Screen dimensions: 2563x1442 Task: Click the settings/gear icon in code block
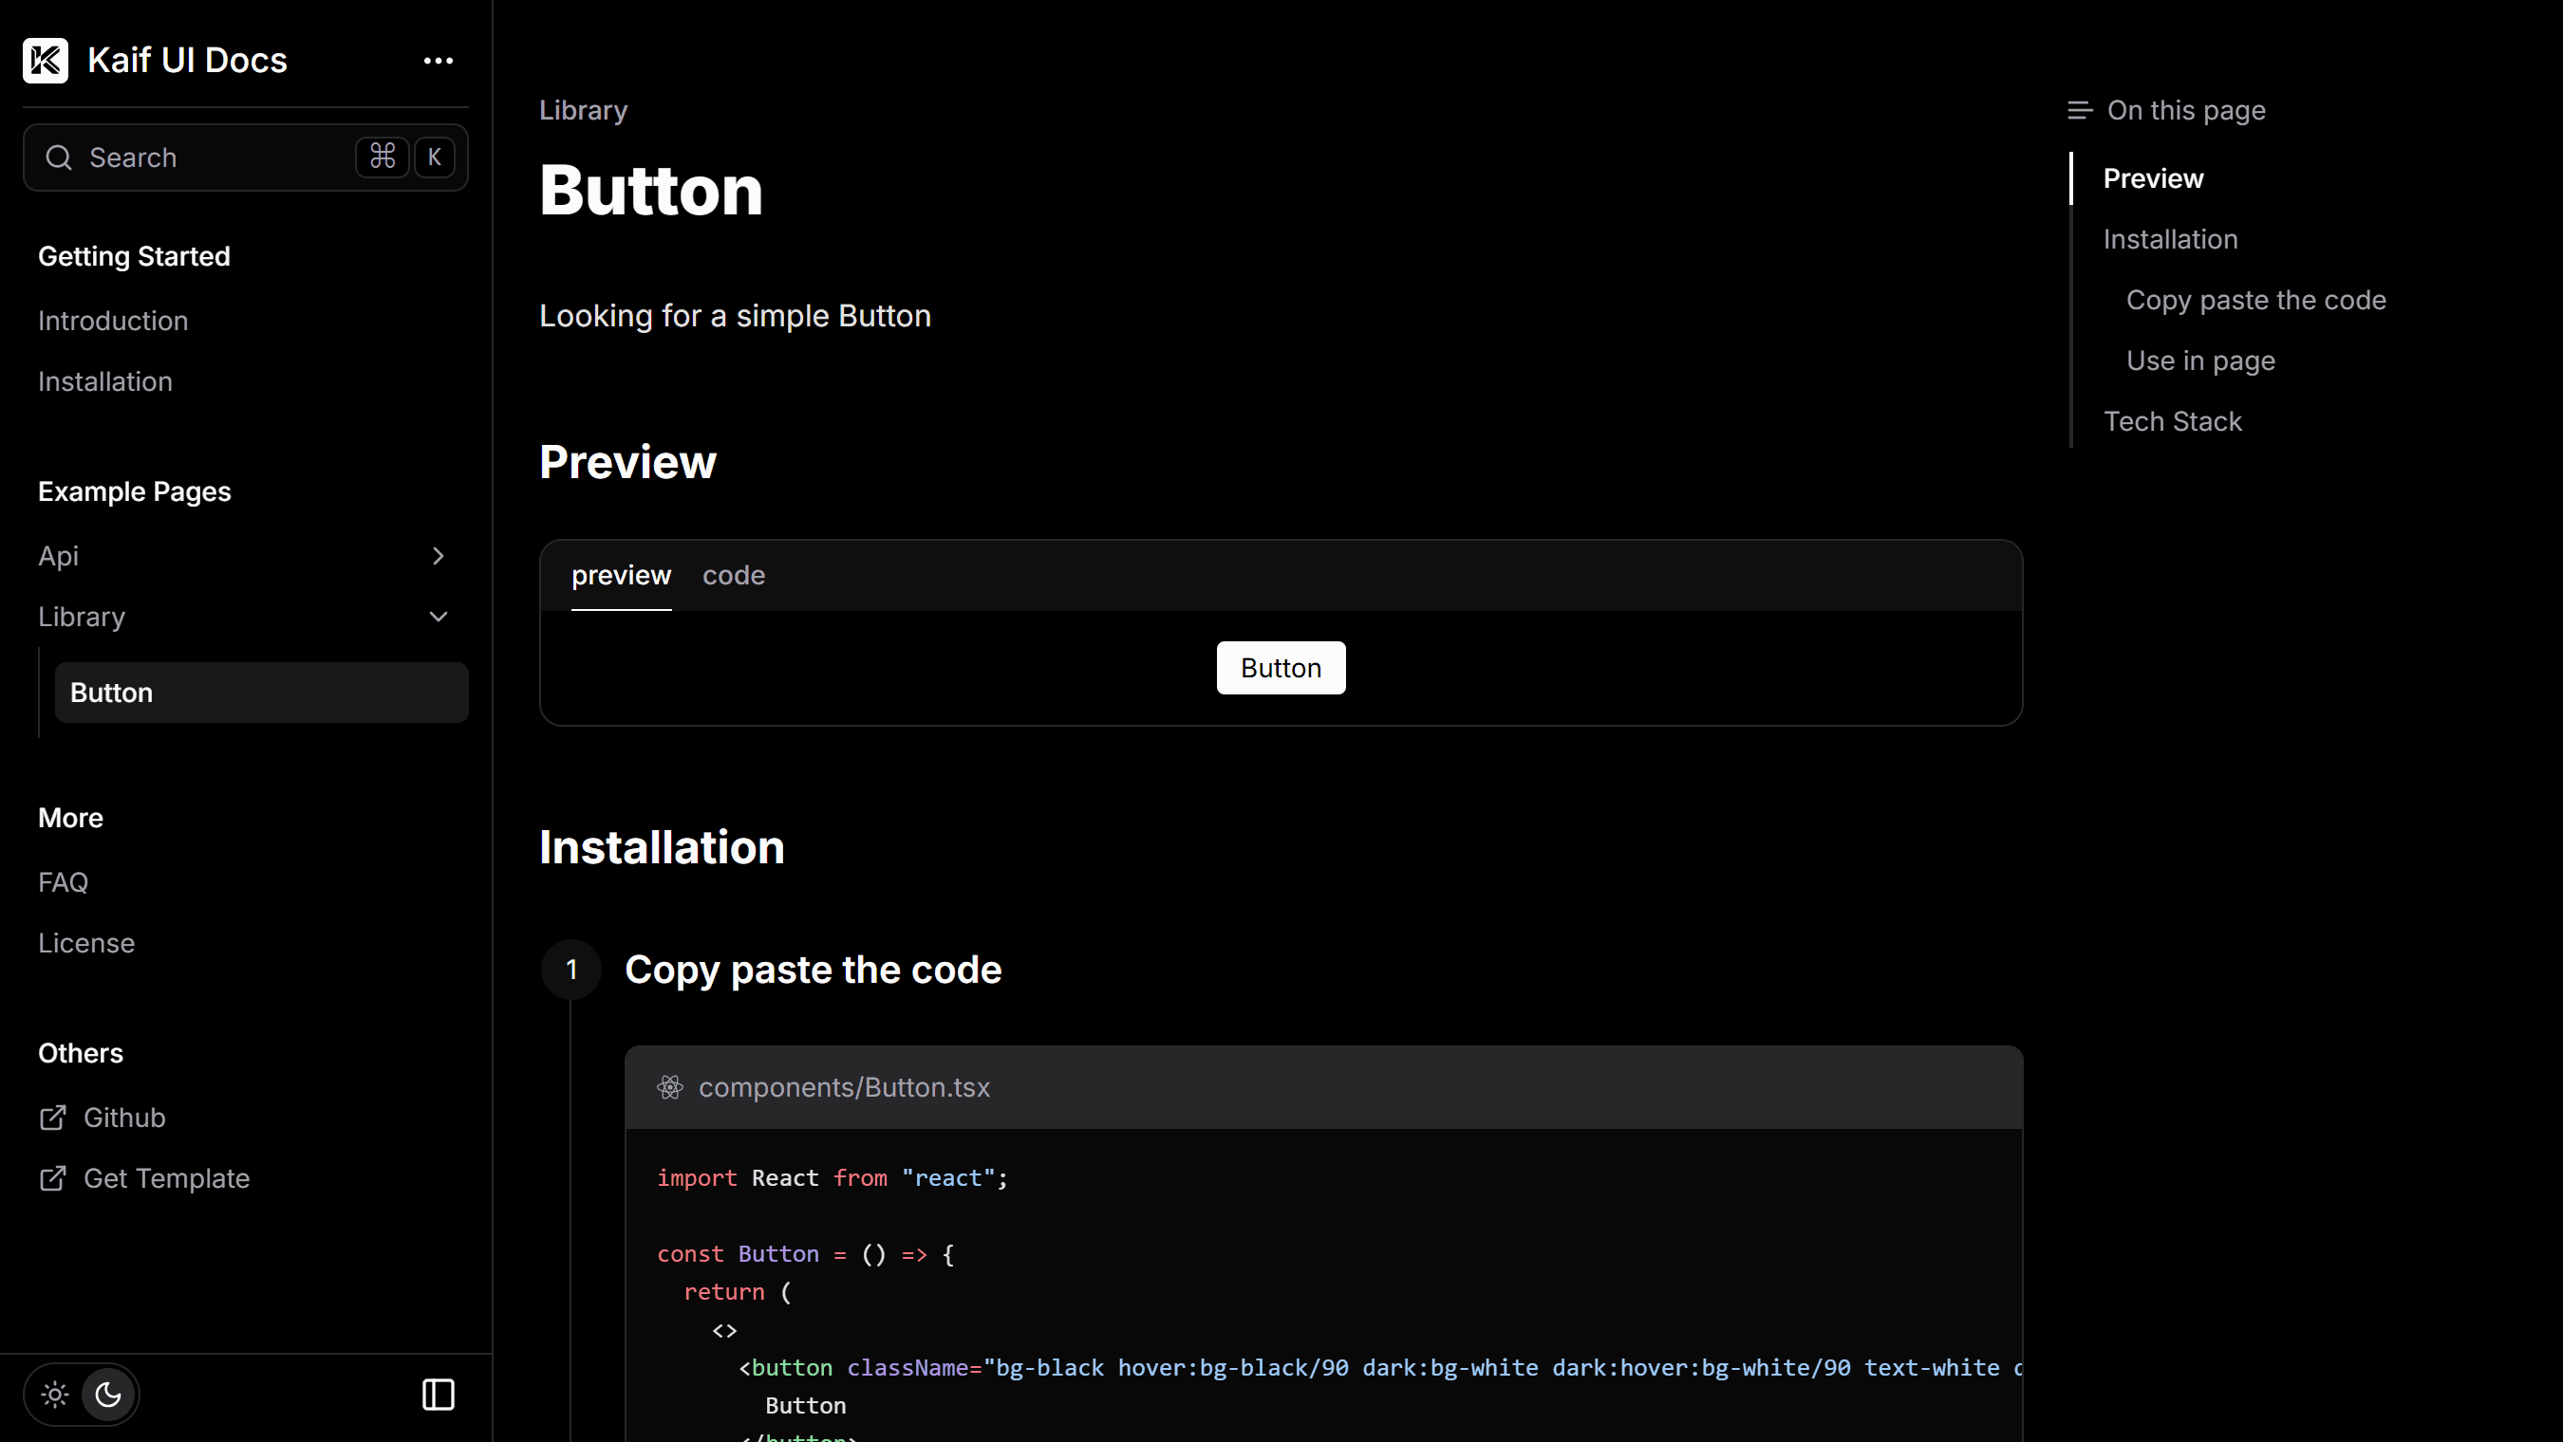(669, 1087)
